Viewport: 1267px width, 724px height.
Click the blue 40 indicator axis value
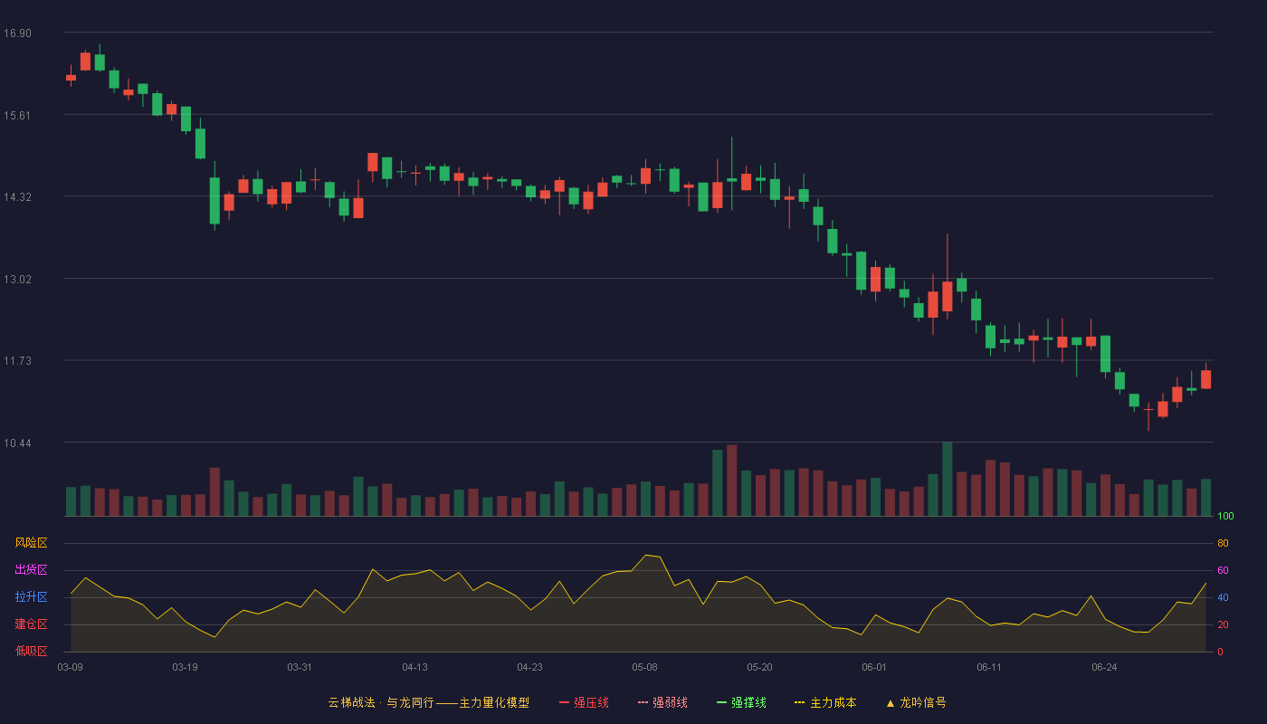(x=1223, y=597)
